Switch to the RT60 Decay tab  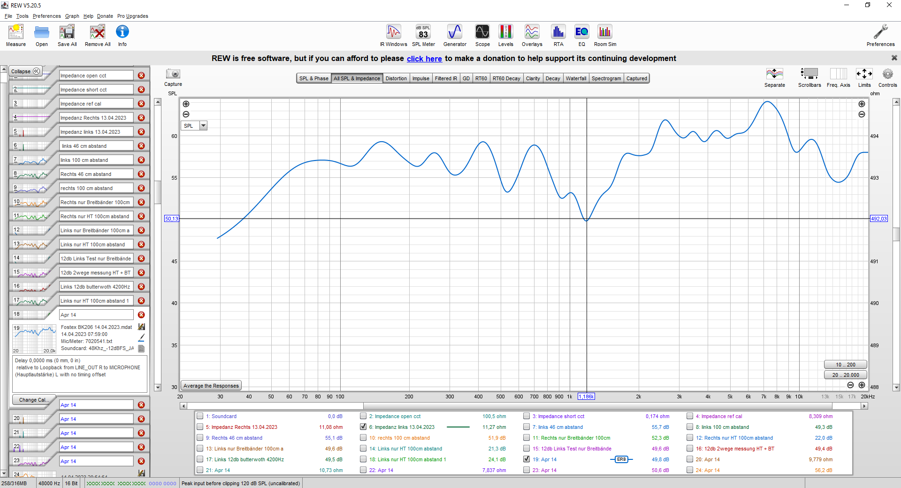coord(506,78)
